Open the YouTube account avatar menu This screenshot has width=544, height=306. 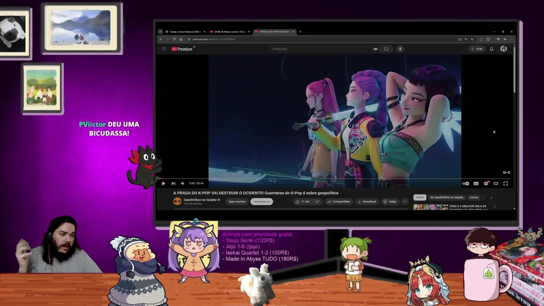pos(504,49)
